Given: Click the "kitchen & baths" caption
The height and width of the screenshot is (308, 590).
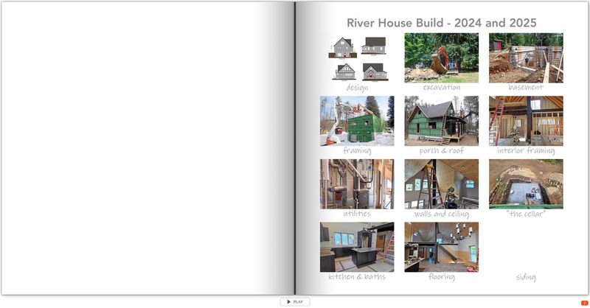Looking at the screenshot, I should click(357, 277).
